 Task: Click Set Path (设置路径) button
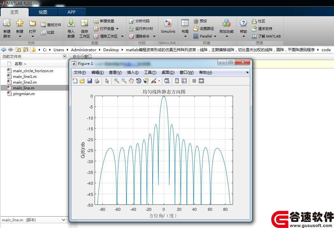click(203, 29)
